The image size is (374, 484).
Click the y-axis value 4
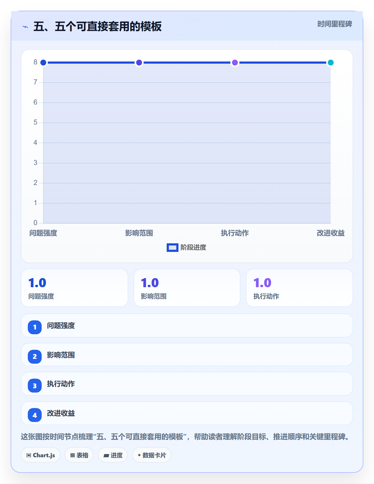tap(35, 143)
